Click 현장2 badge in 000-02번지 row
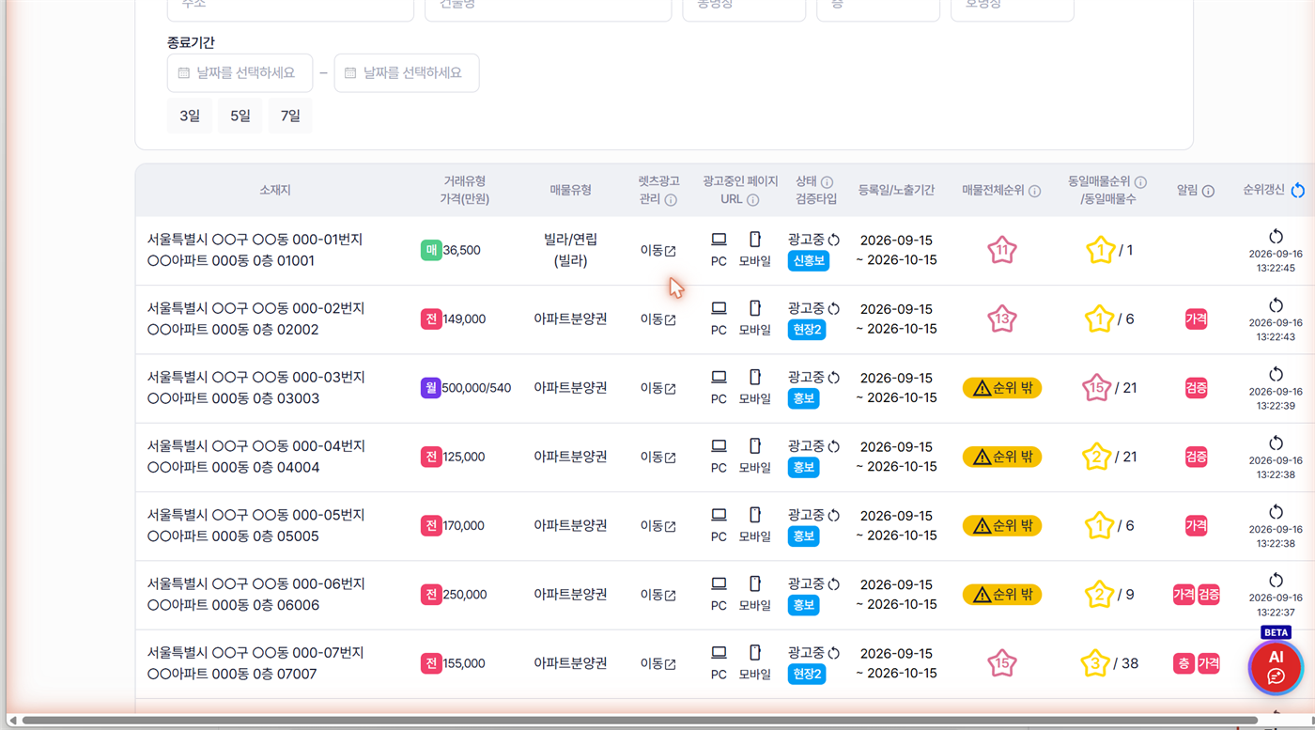This screenshot has height=730, width=1315. coord(807,330)
